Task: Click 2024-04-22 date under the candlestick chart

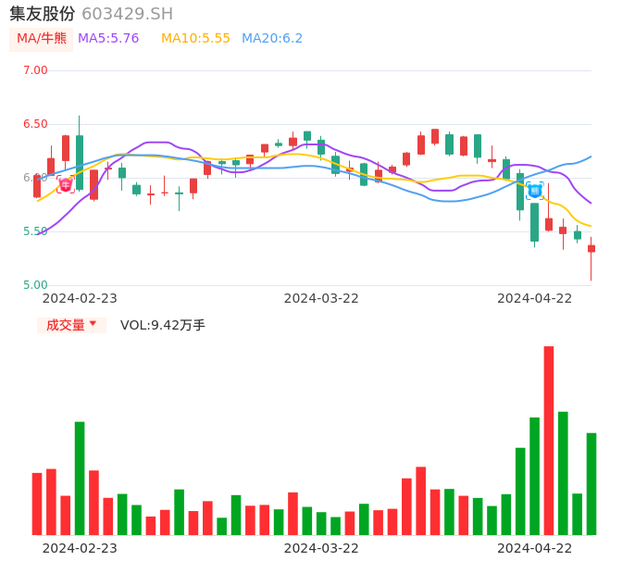Action: coord(535,298)
